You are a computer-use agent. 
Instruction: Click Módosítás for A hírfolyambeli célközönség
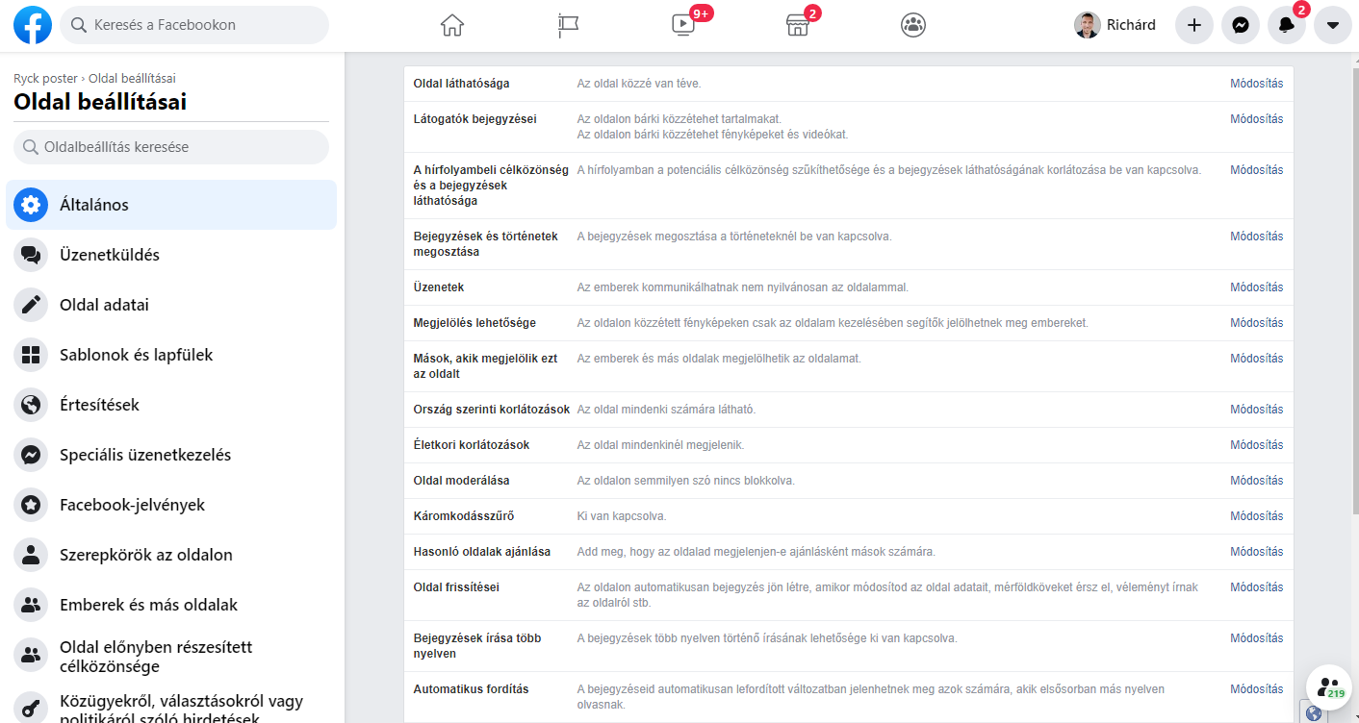point(1256,170)
